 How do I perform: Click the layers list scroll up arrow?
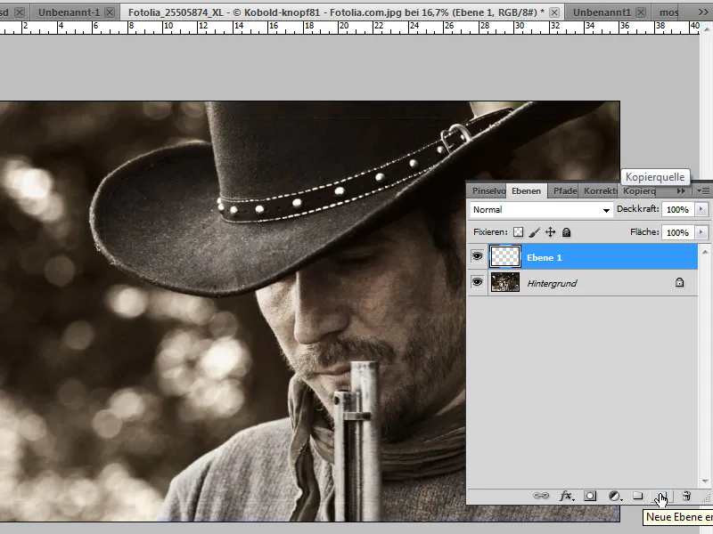pyautogui.click(x=705, y=252)
